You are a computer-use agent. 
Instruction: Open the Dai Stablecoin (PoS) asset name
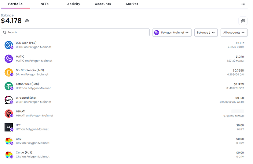tap(30, 70)
